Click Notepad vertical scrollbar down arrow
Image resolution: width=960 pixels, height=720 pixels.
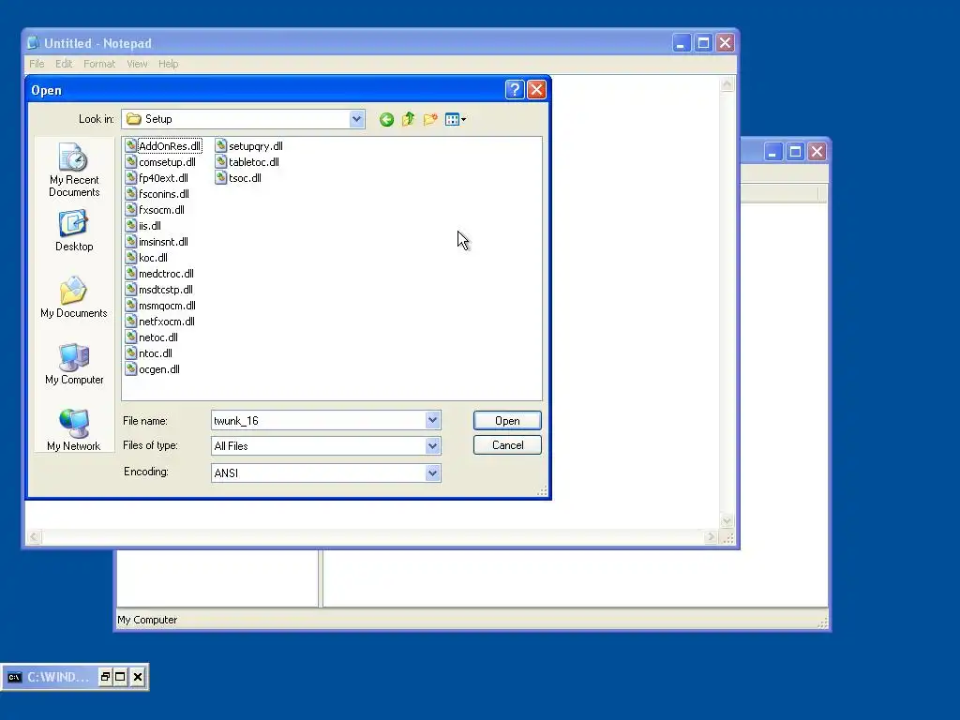pos(727,521)
